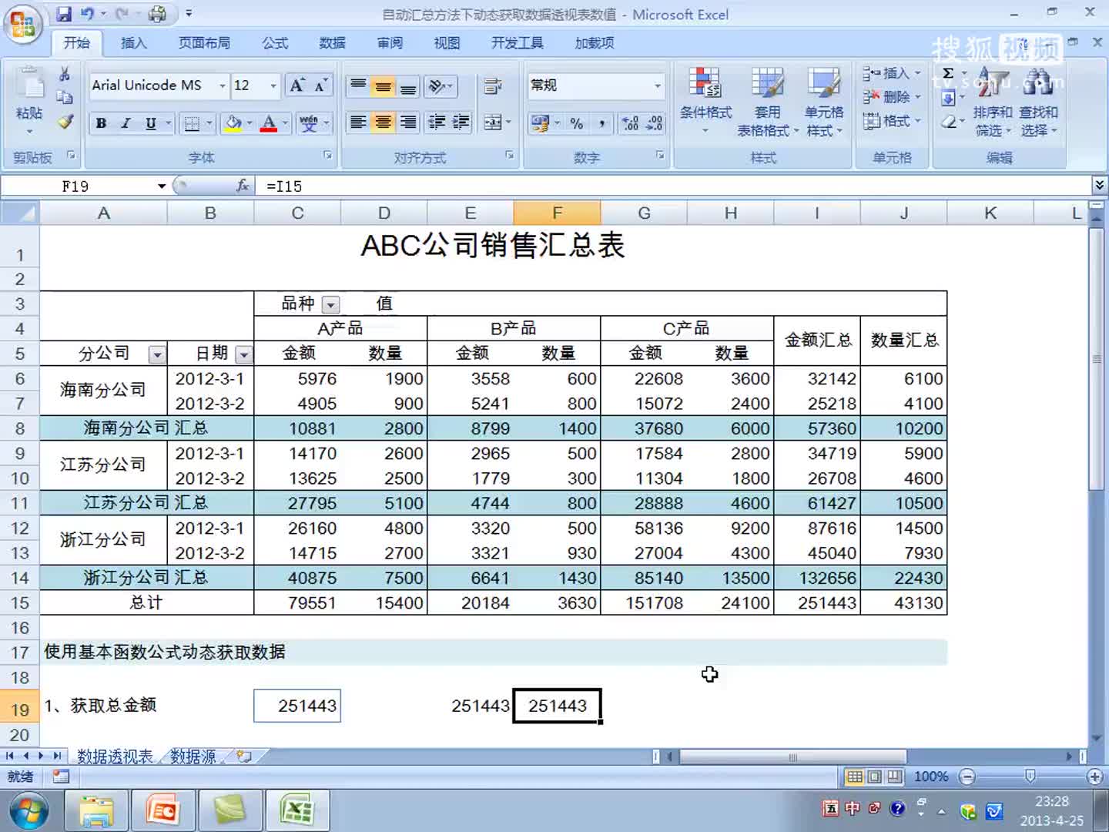Click the Paste button

tap(28, 99)
